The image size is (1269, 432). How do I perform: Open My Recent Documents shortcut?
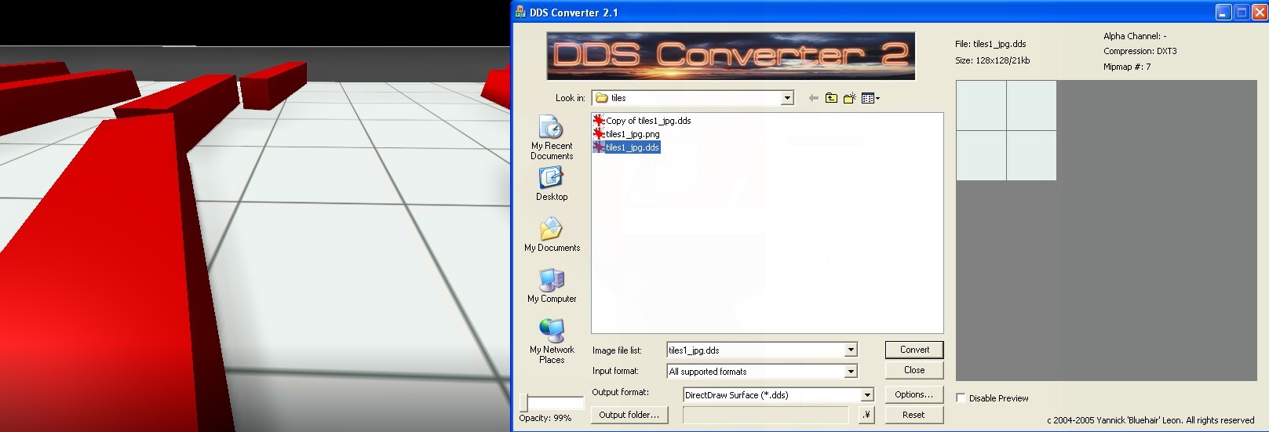click(551, 137)
